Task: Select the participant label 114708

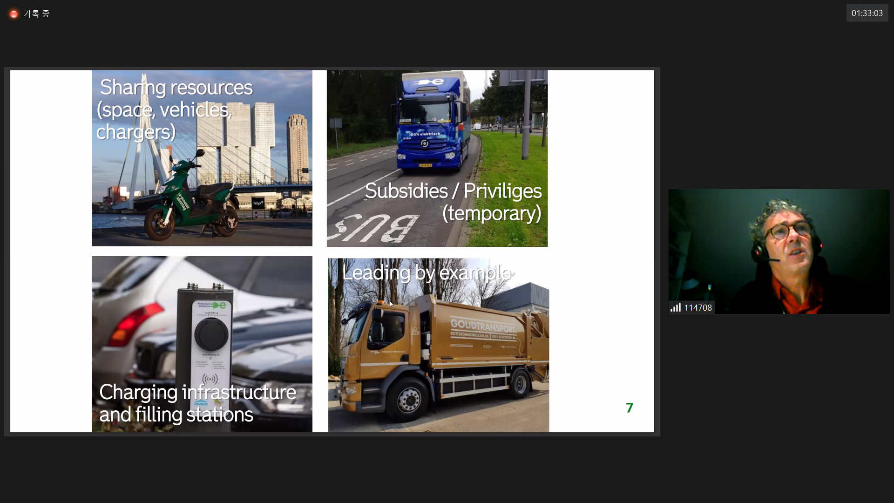Action: tap(698, 308)
